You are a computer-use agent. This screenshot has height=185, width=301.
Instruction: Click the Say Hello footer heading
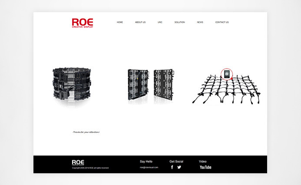point(146,161)
